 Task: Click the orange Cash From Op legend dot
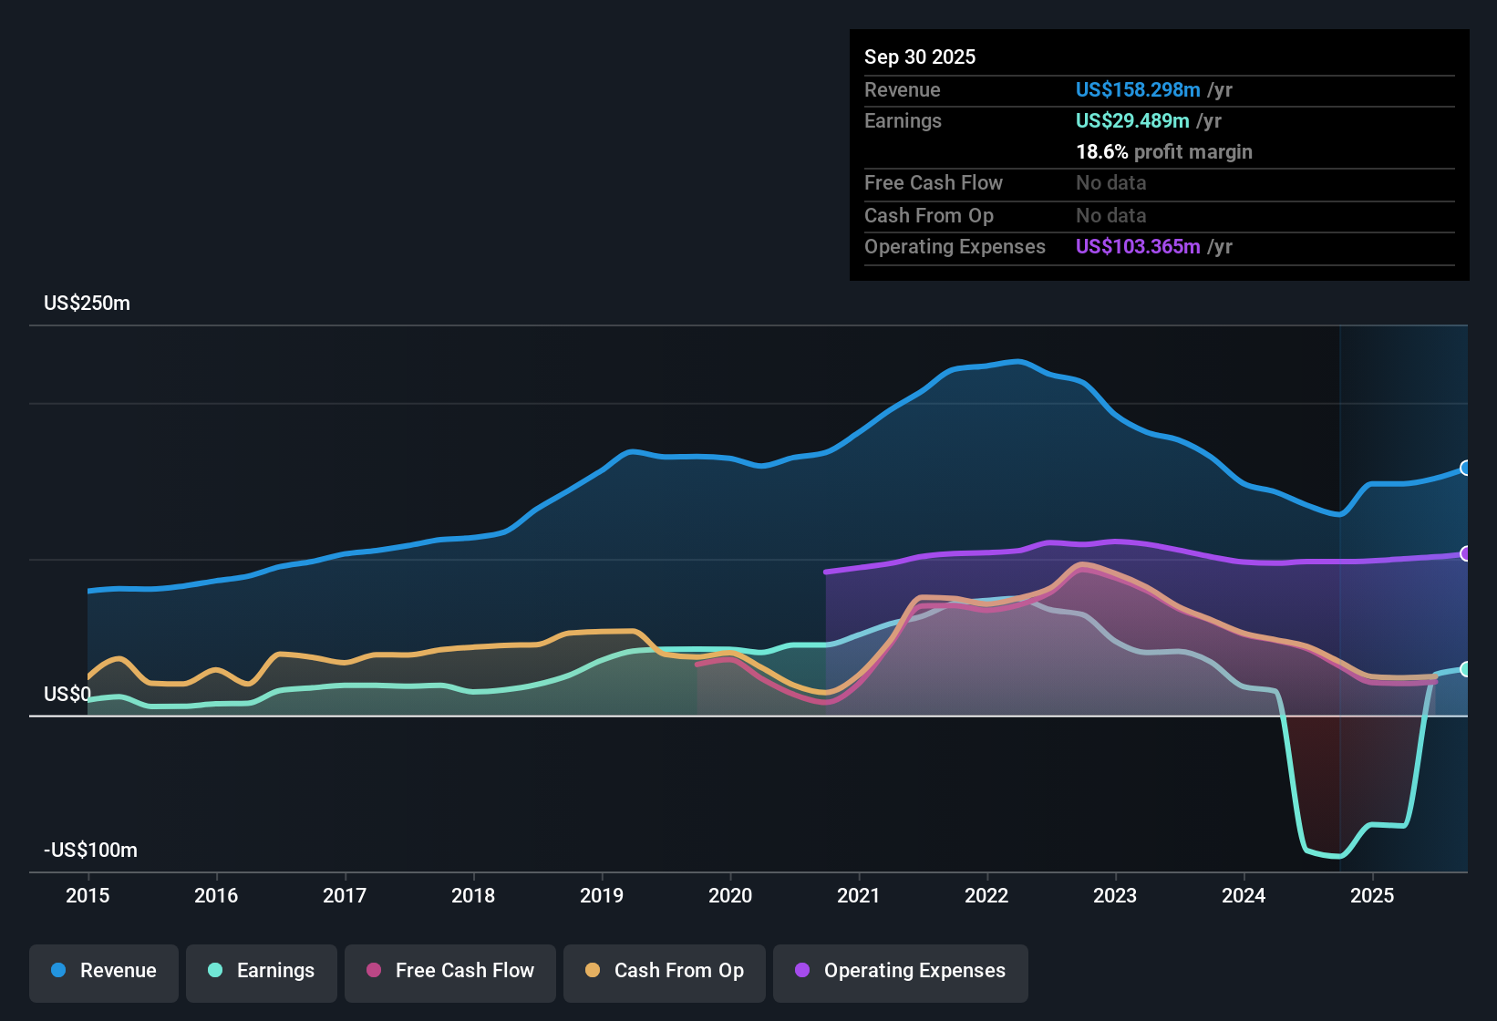click(594, 971)
